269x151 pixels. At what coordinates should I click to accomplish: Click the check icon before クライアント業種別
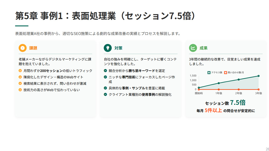(105, 94)
